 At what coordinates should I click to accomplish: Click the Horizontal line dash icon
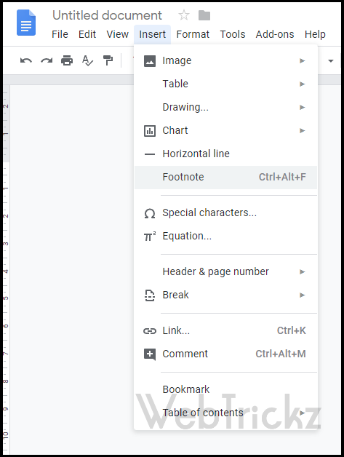pyautogui.click(x=150, y=154)
